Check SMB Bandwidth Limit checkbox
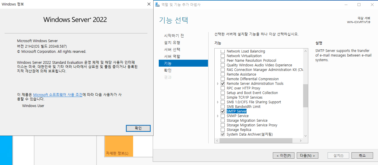This screenshot has width=378, height=165. tap(222, 107)
